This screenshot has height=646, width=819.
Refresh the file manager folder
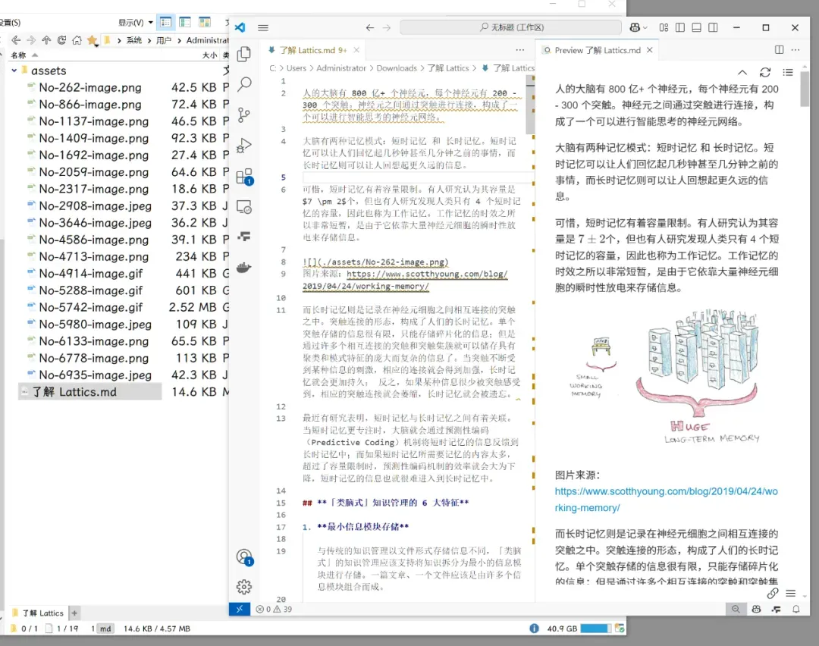[x=61, y=40]
